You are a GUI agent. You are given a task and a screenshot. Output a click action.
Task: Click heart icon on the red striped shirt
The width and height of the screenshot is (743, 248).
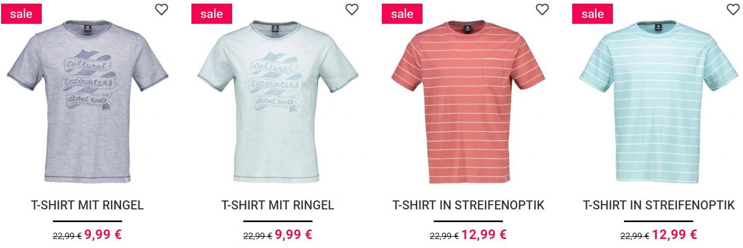pyautogui.click(x=542, y=10)
